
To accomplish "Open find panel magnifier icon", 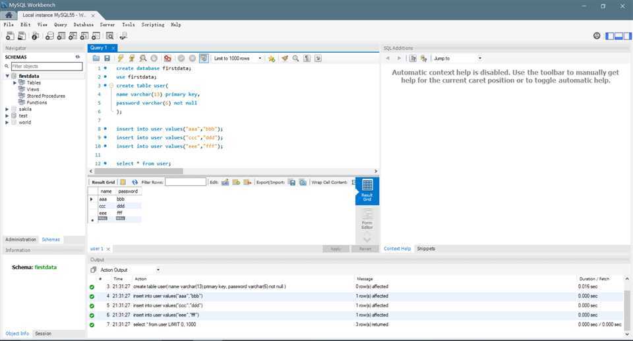I will click(x=296, y=58).
